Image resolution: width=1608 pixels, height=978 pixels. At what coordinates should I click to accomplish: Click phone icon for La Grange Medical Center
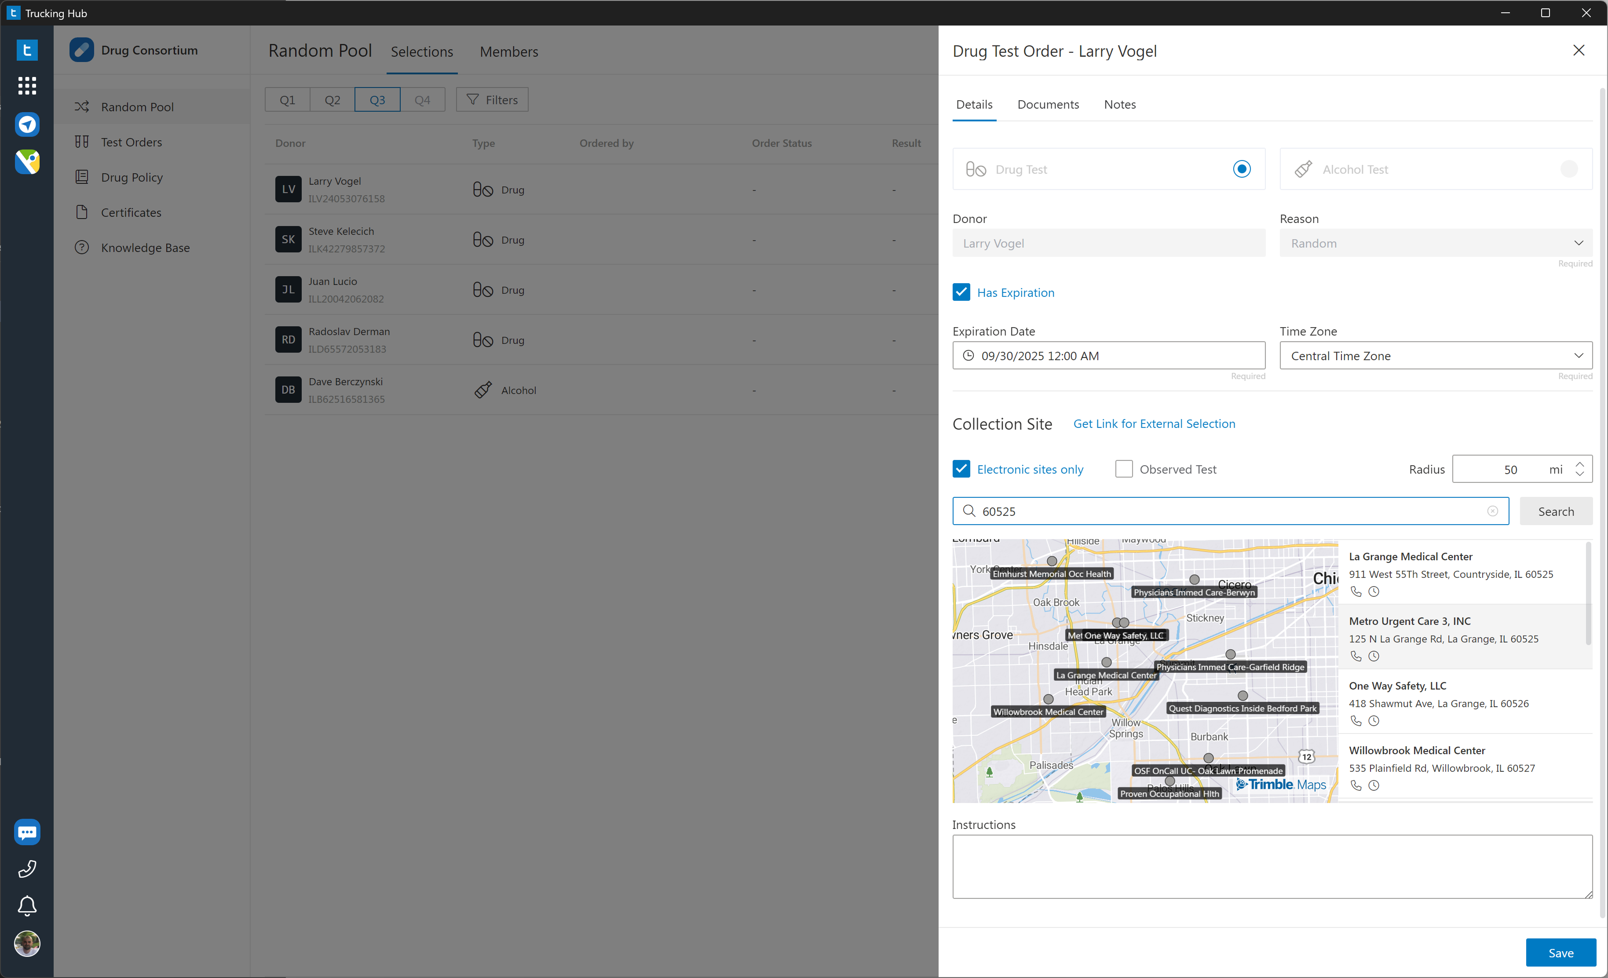tap(1356, 592)
